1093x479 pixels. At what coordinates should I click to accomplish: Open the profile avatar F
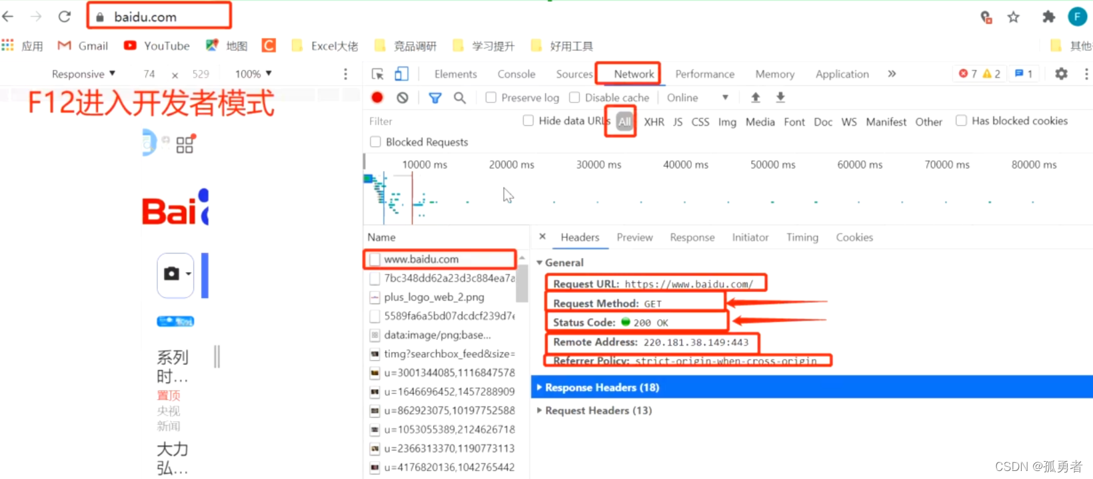(x=1077, y=17)
